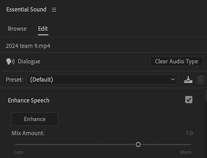Select the Edit tab
Screen dimensions: 207x158
(43, 29)
